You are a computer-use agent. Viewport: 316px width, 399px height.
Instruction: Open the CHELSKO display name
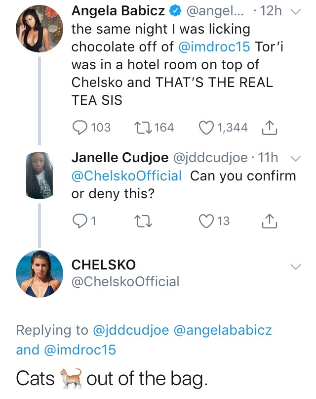[x=104, y=265]
